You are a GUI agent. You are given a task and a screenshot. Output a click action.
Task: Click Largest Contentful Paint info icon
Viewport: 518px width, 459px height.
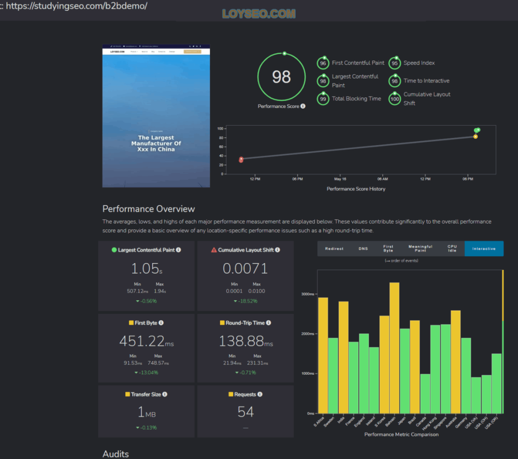click(x=178, y=250)
